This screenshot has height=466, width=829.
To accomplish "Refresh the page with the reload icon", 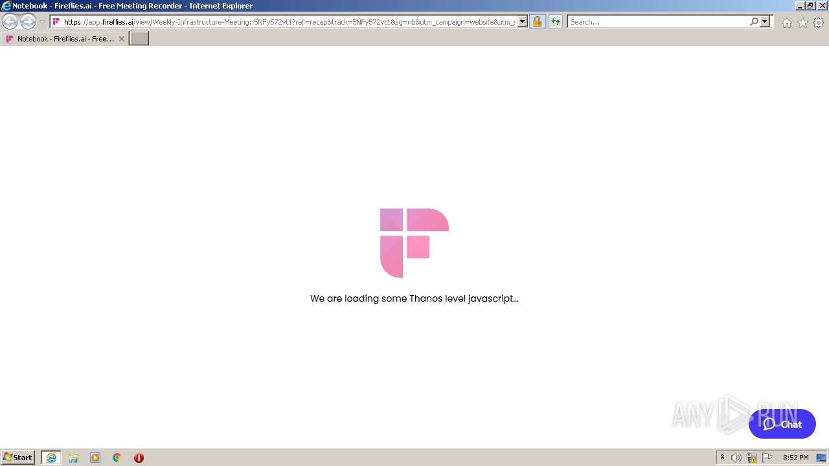I will (x=556, y=22).
